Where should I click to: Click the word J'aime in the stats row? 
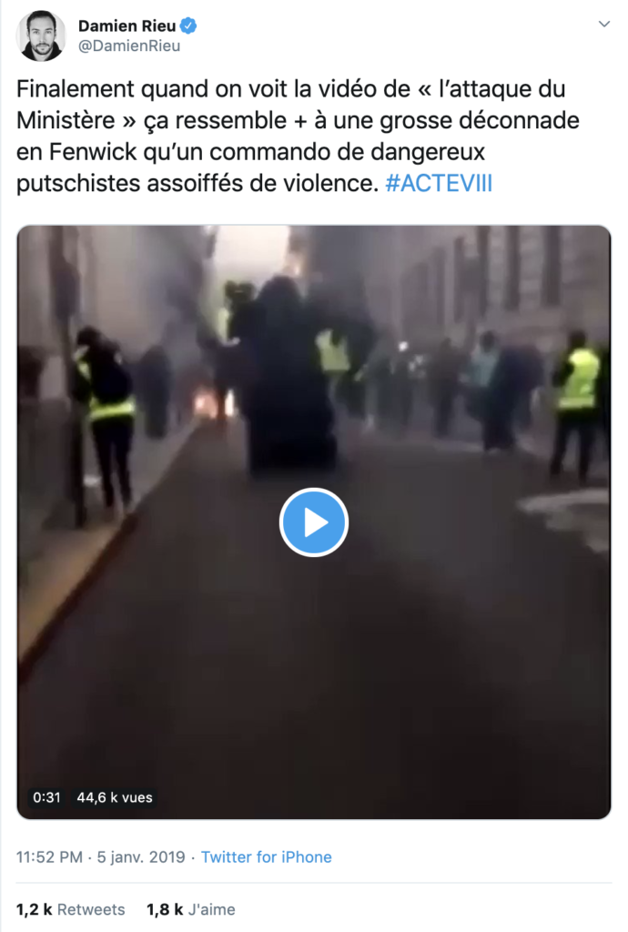(211, 909)
